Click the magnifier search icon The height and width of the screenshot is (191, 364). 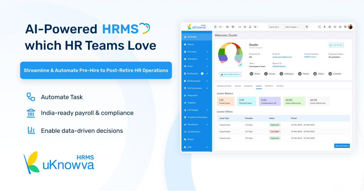307,27
